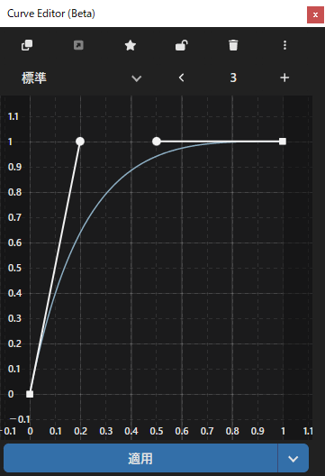Open the three-dot more options menu
This screenshot has width=325, height=476.
point(284,45)
